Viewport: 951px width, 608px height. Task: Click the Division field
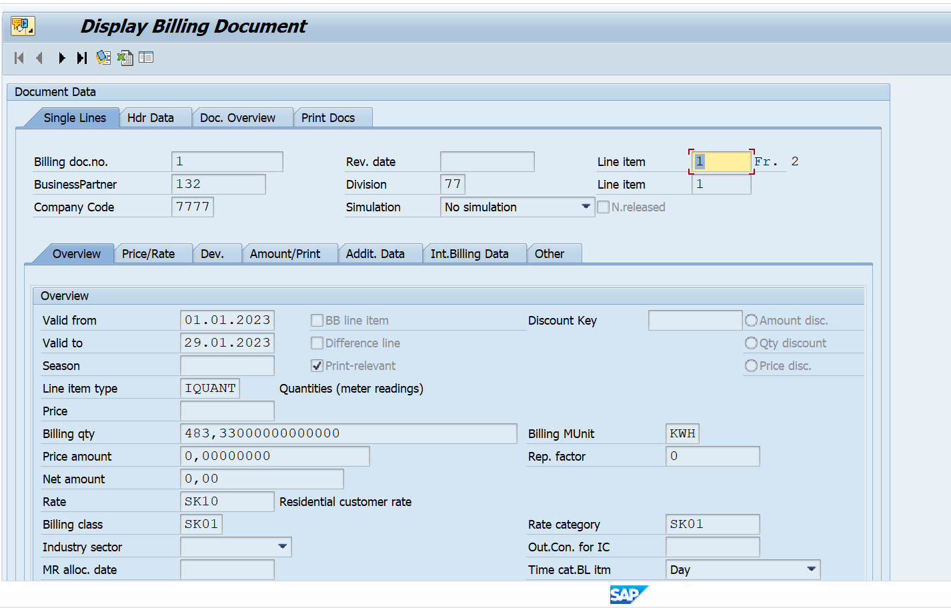453,185
